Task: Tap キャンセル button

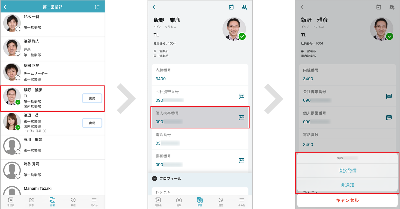Action: coord(347,200)
